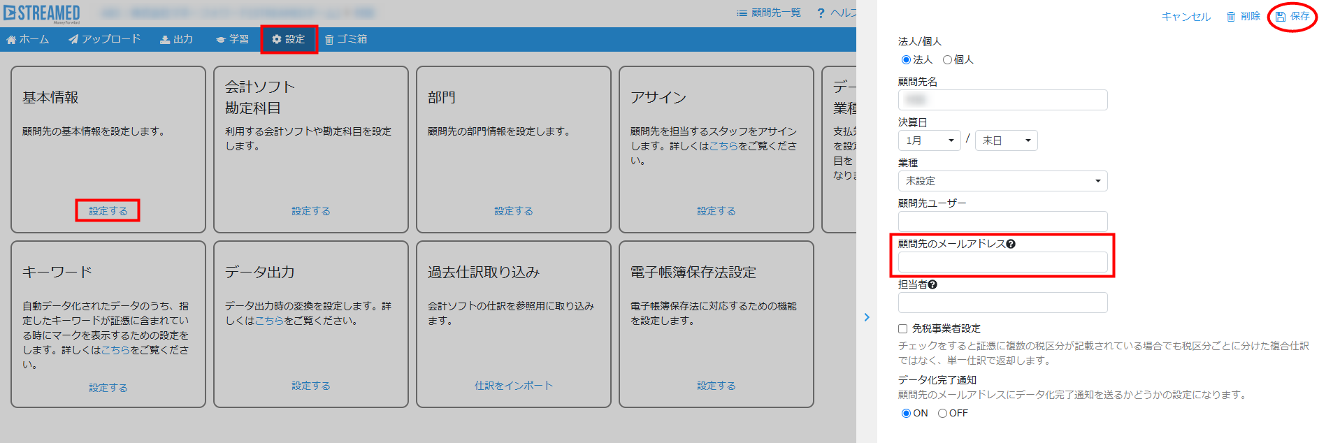The height and width of the screenshot is (443, 1333).
Task: Open the 決算日 month dropdown
Action: click(929, 140)
